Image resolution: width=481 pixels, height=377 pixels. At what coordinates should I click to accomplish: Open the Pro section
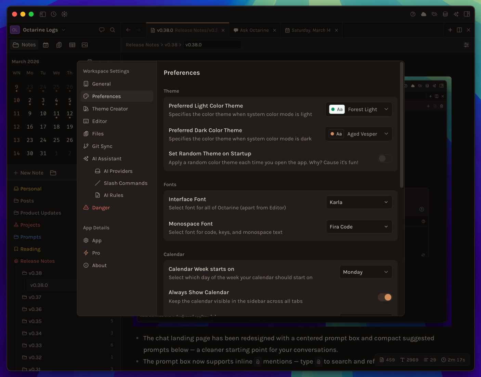117,253
